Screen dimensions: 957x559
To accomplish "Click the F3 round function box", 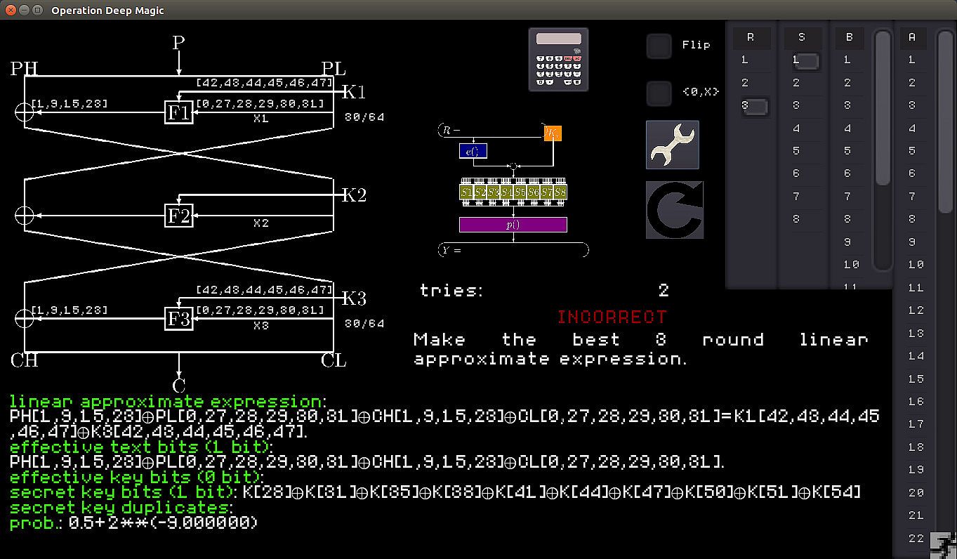I will 178,318.
